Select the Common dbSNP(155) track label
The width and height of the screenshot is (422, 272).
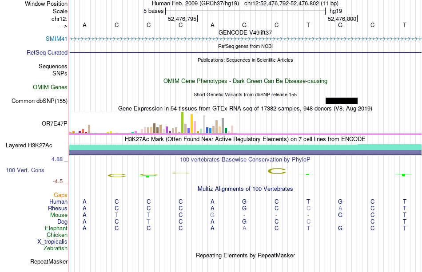click(39, 101)
